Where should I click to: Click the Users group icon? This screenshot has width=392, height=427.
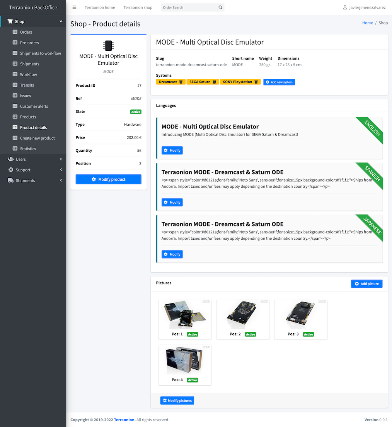pos(11,159)
